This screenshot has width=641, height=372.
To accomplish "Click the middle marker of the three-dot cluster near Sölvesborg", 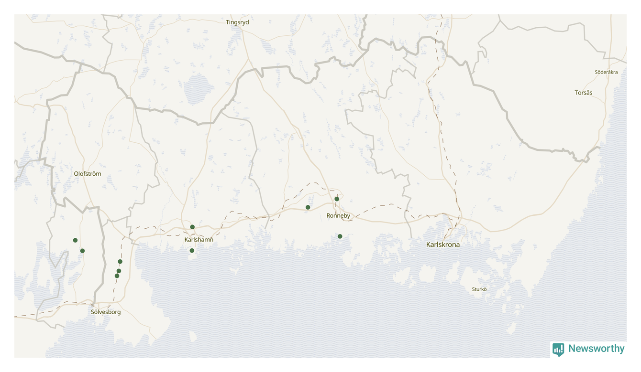I will (119, 271).
